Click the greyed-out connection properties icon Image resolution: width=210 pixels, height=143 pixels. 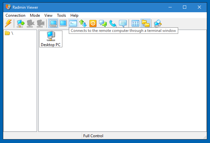click(x=41, y=24)
